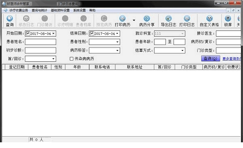Open the 自定义表格 tools icon
The width and height of the screenshot is (243, 148).
coord(209,18)
